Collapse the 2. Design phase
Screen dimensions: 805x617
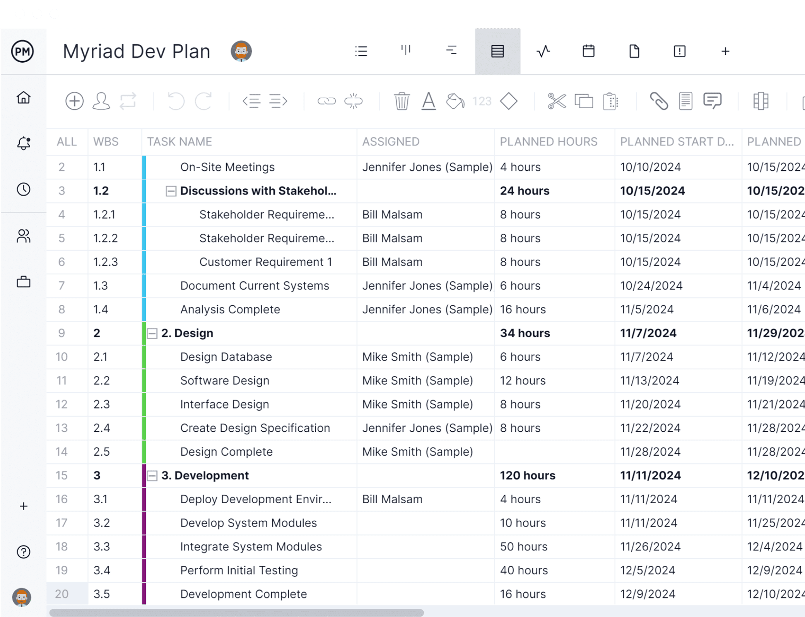[x=152, y=333]
